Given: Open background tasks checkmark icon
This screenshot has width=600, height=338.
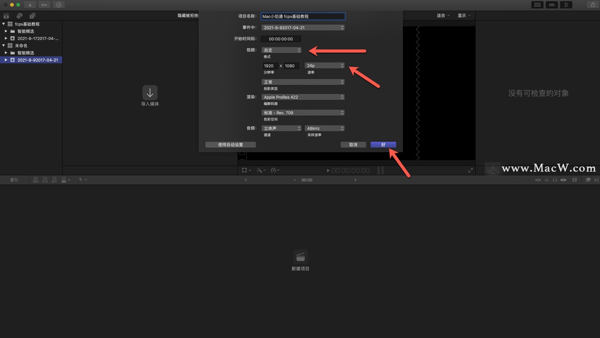Looking at the screenshot, I should click(59, 5).
